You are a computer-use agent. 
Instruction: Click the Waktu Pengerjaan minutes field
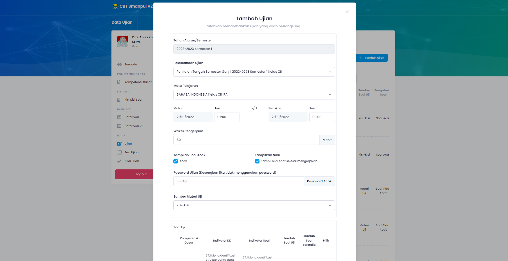click(246, 140)
